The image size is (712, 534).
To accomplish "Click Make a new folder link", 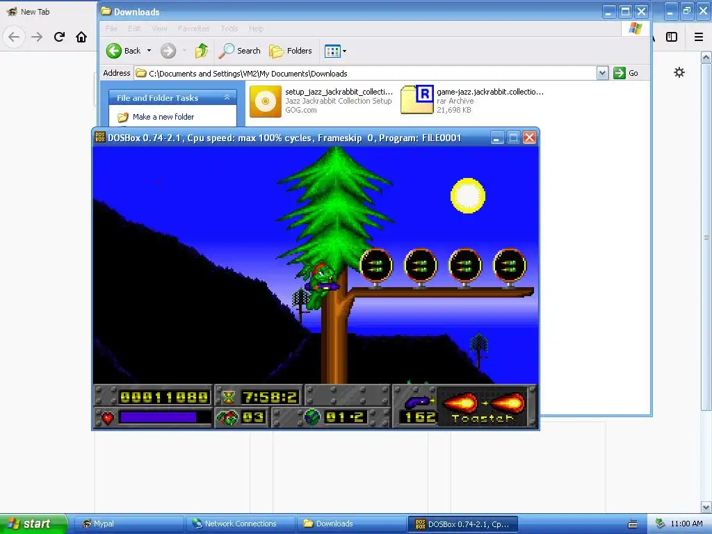I will 163,117.
